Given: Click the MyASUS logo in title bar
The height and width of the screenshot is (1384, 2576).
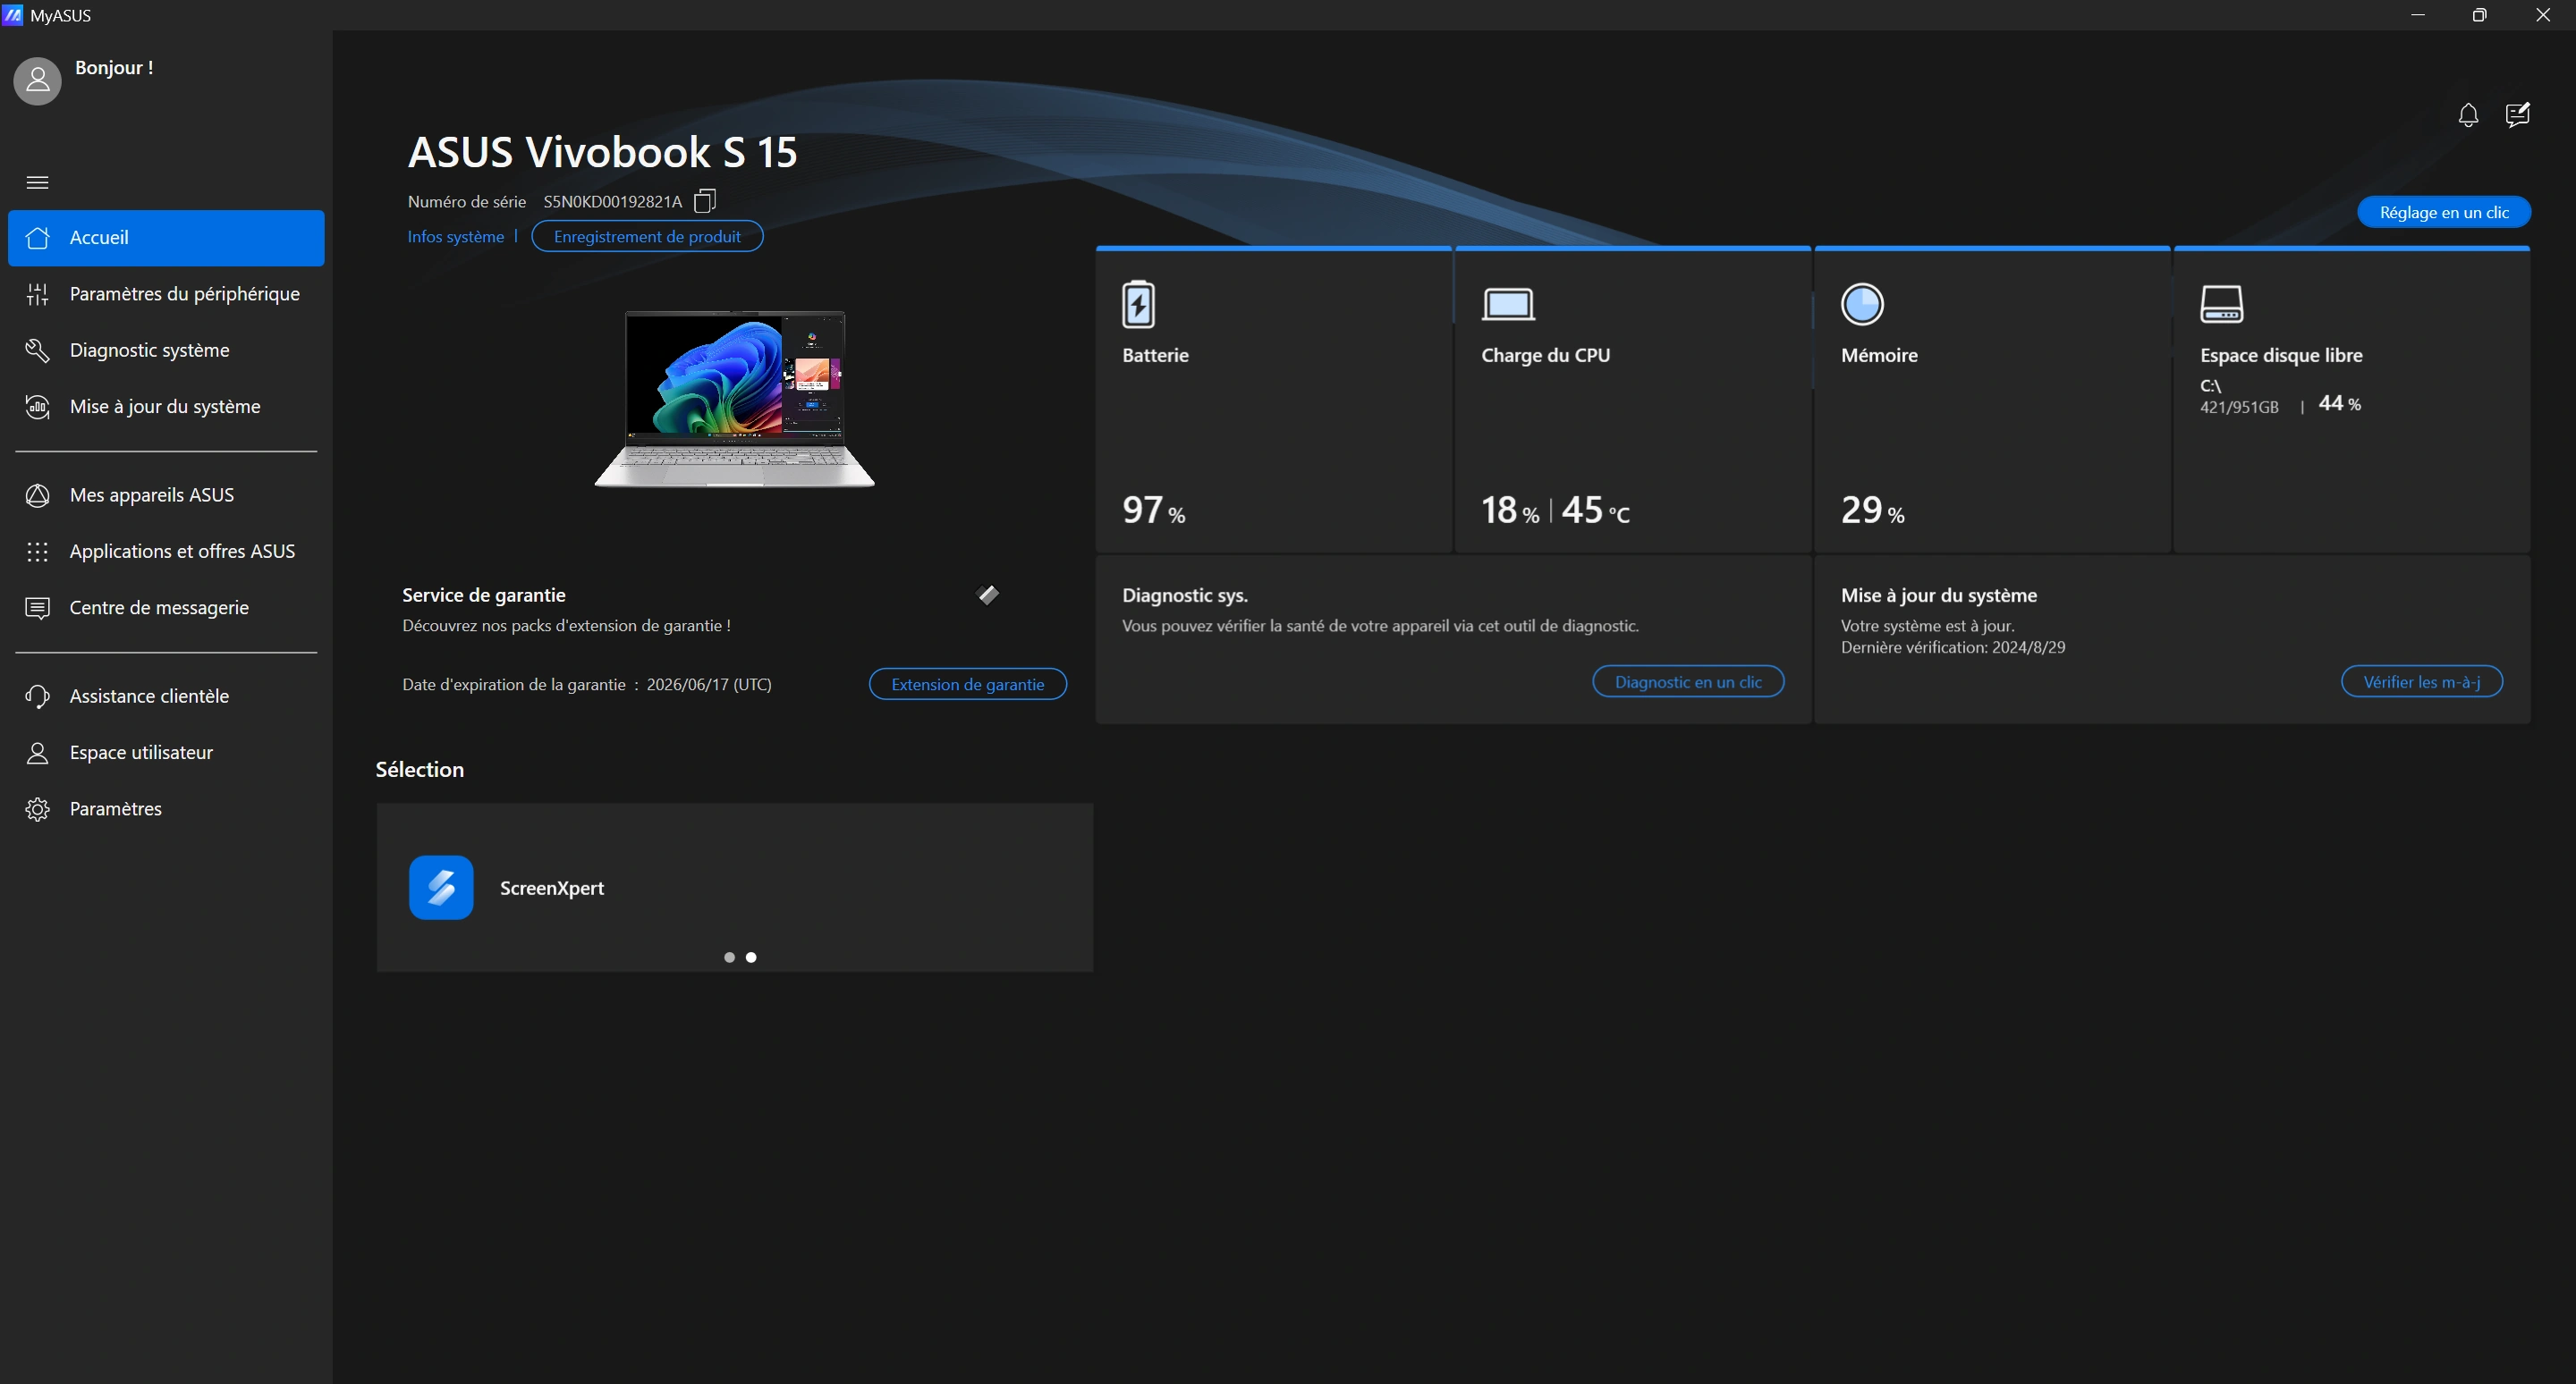Looking at the screenshot, I should (x=12, y=15).
